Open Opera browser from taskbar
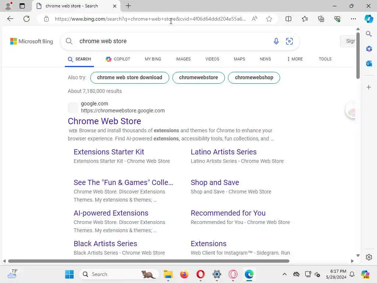Viewport: 377px width, 283px height. click(x=200, y=274)
